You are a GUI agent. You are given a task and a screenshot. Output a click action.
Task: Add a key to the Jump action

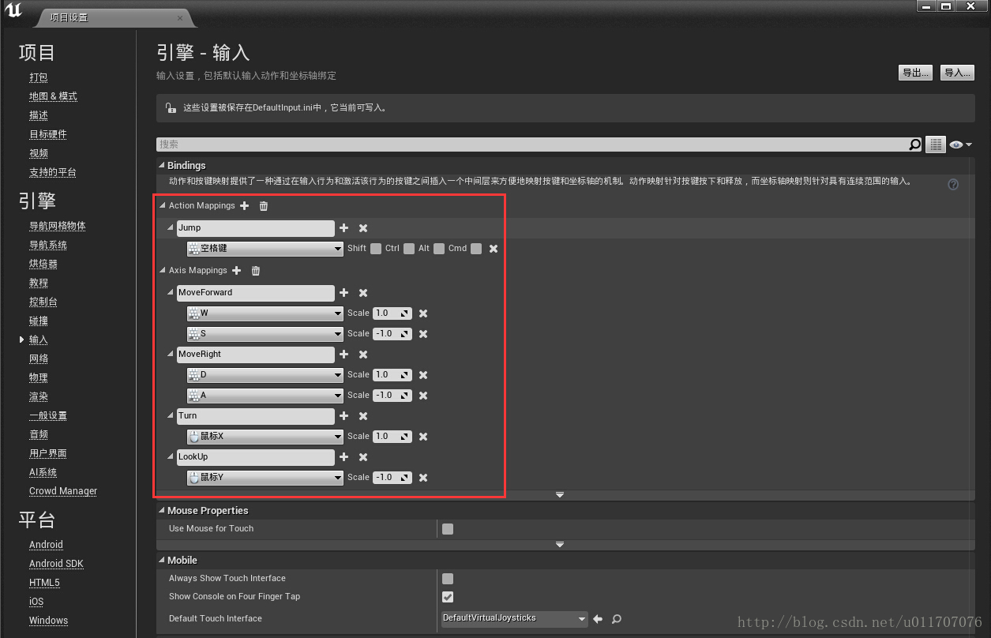(x=343, y=228)
